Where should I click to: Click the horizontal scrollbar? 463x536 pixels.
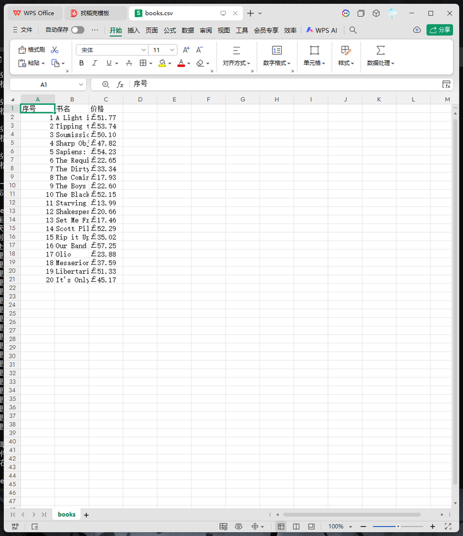(352, 515)
